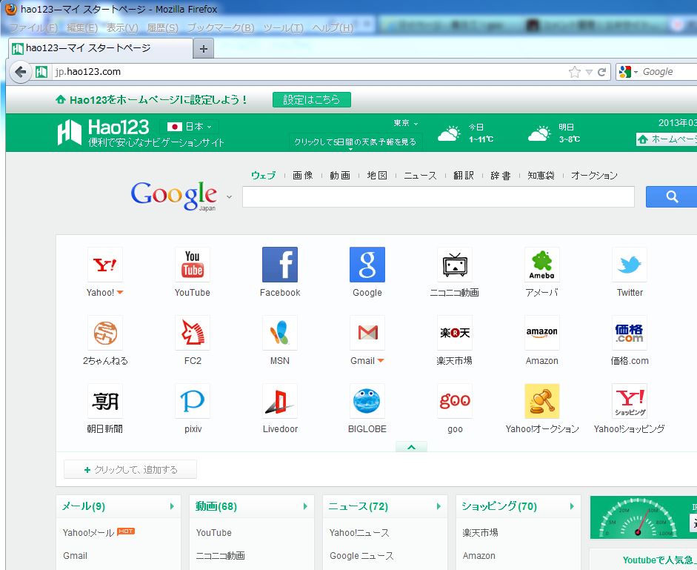The image size is (697, 570).
Task: Open the YouTube site icon
Action: click(193, 265)
